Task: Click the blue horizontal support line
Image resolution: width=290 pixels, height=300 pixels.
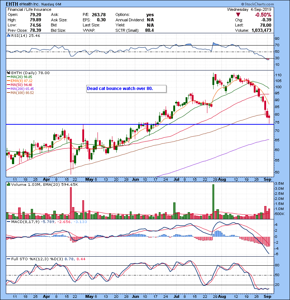Action: tap(140, 124)
